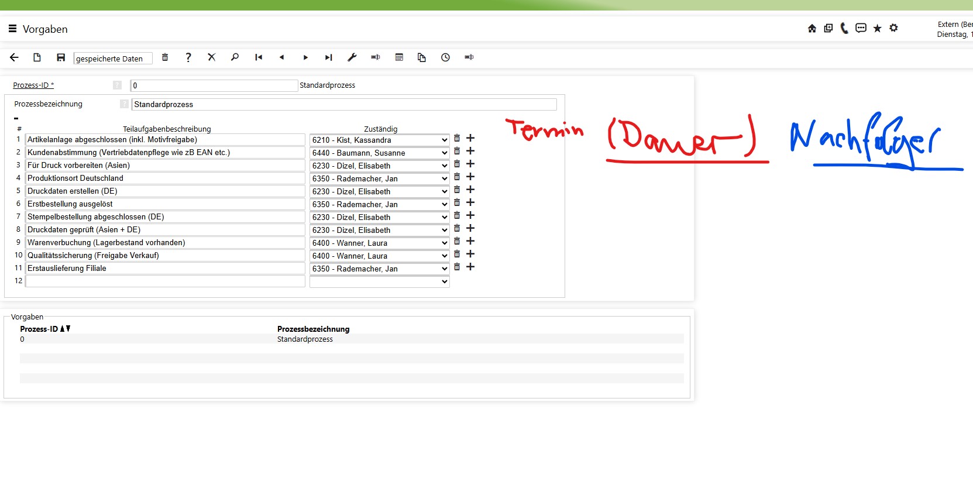
Task: Go to the home page icon
Action: click(x=812, y=28)
